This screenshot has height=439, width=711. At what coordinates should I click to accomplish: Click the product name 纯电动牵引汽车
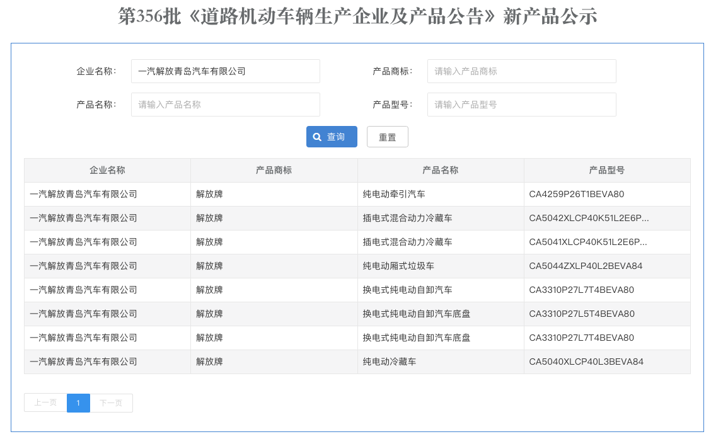tap(393, 195)
